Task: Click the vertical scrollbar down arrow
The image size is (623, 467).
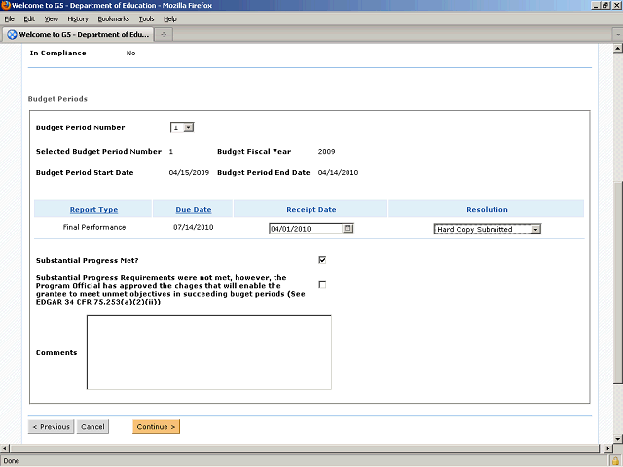Action: pyautogui.click(x=617, y=439)
